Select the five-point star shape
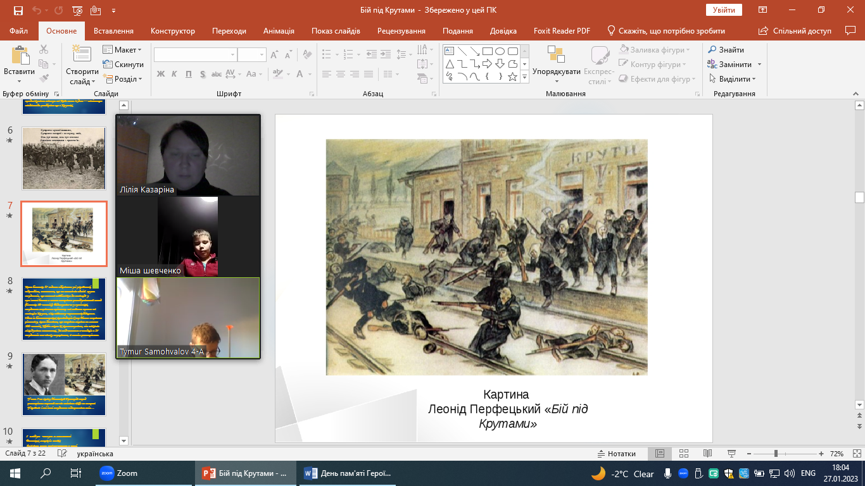 pos(512,77)
